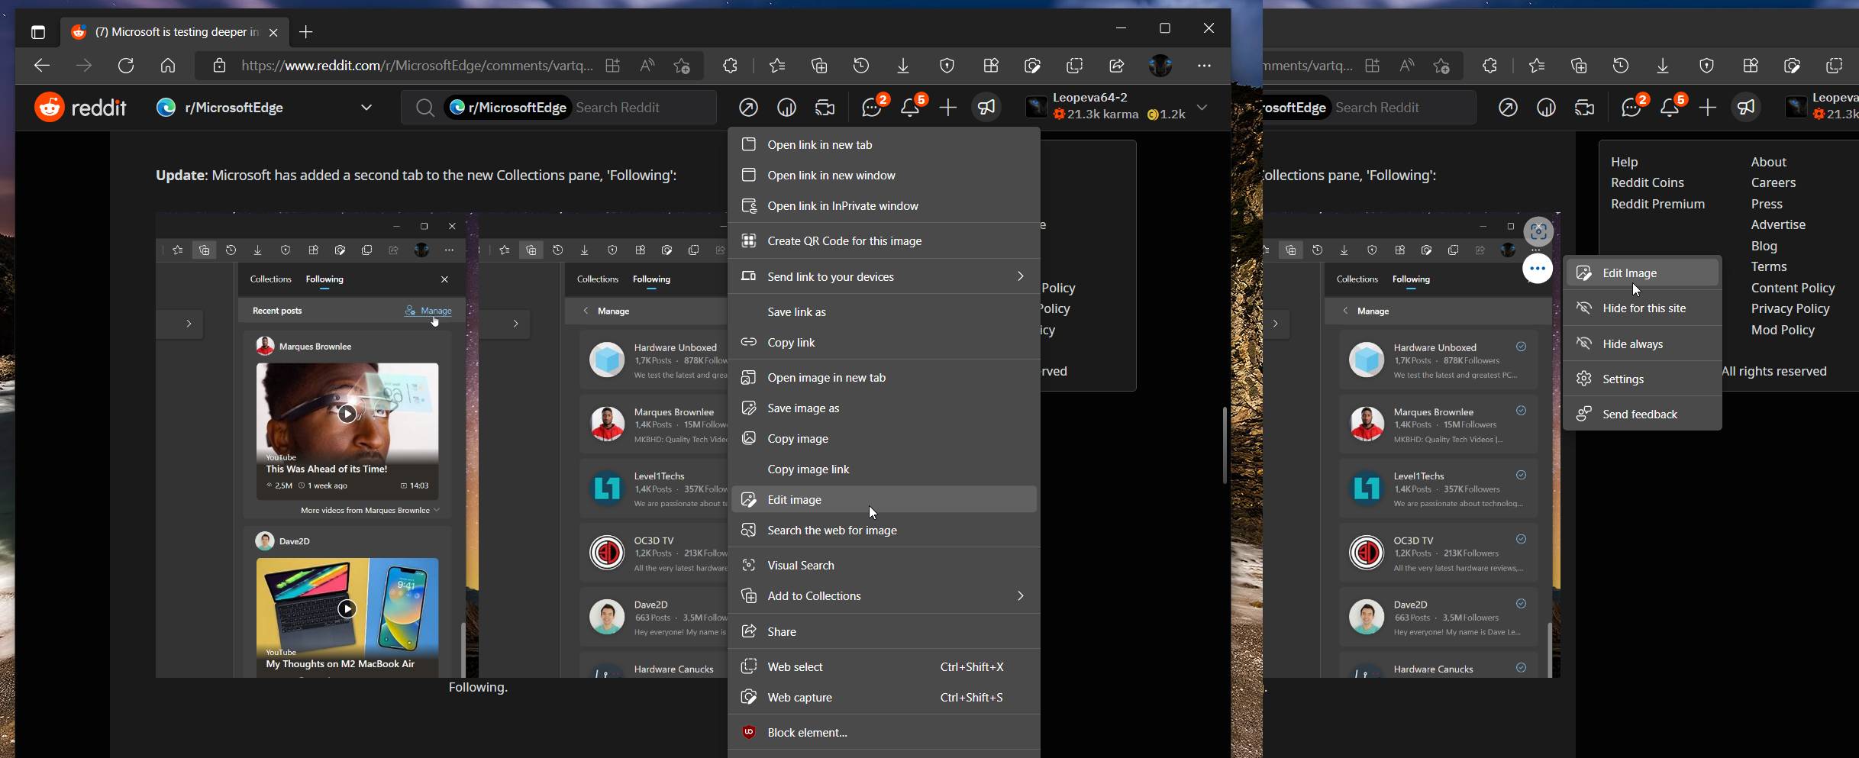Select the Advertise megaphone icon
This screenshot has width=1859, height=758.
pos(986,108)
